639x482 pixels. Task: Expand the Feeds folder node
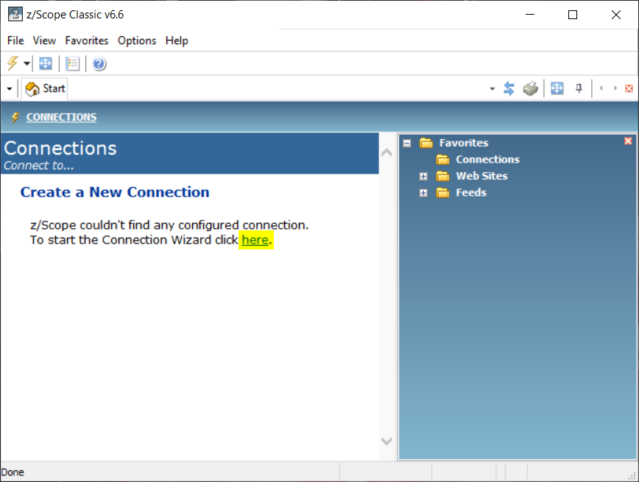click(x=423, y=193)
